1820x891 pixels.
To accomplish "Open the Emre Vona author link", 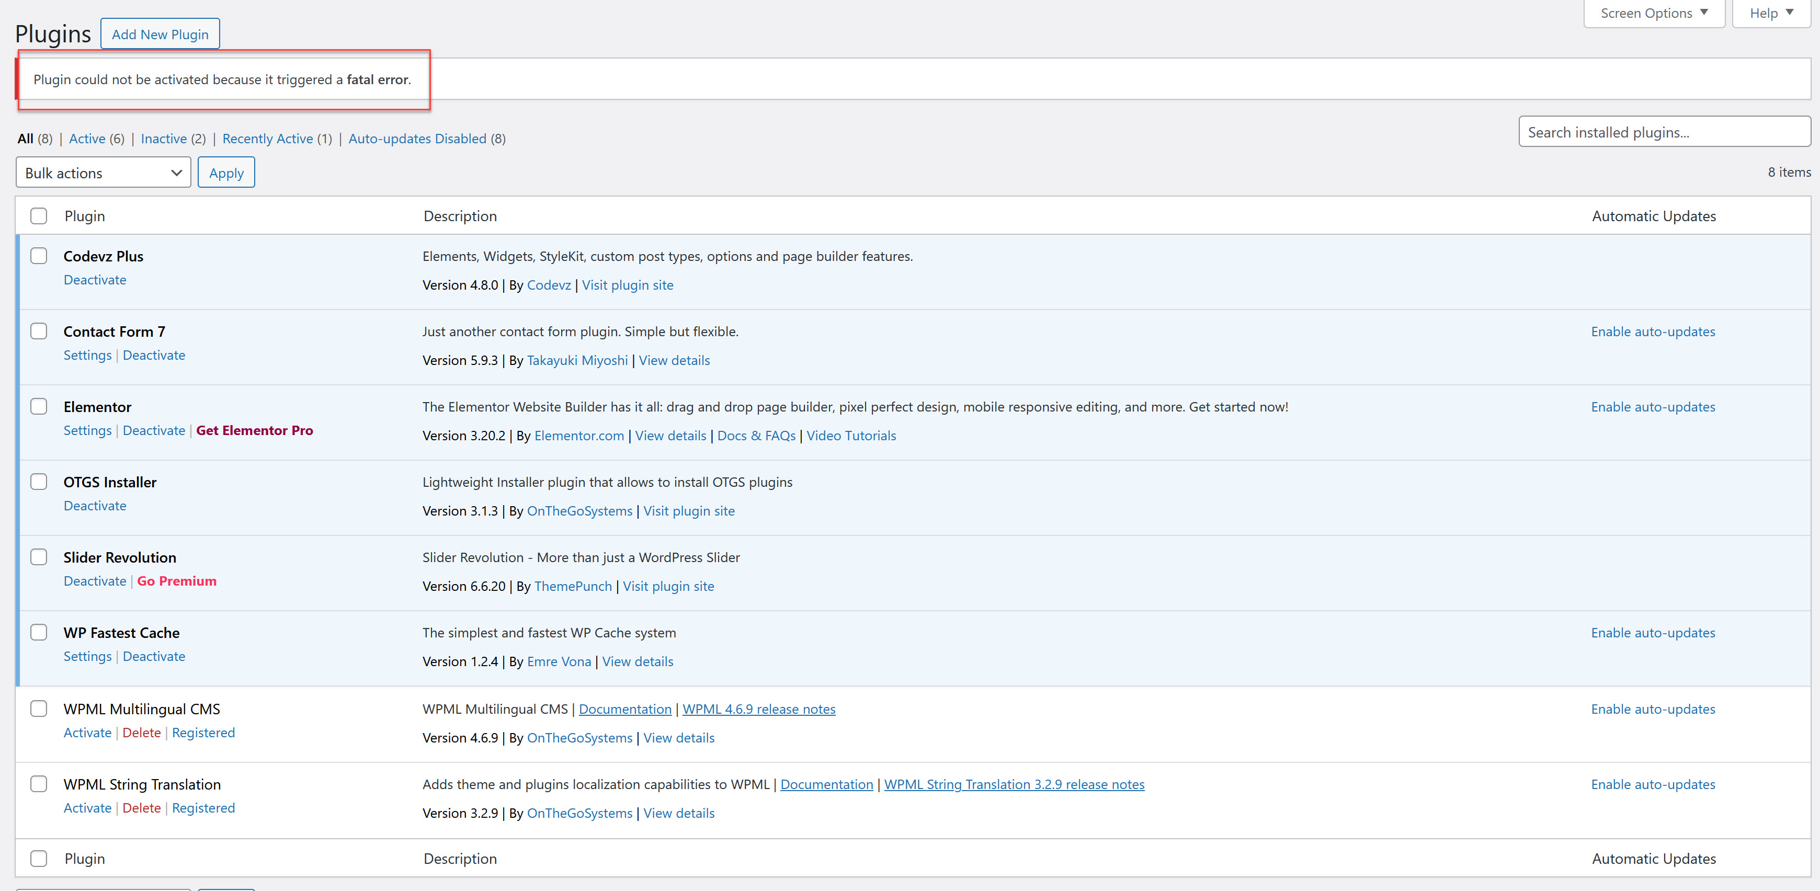I will 559,661.
